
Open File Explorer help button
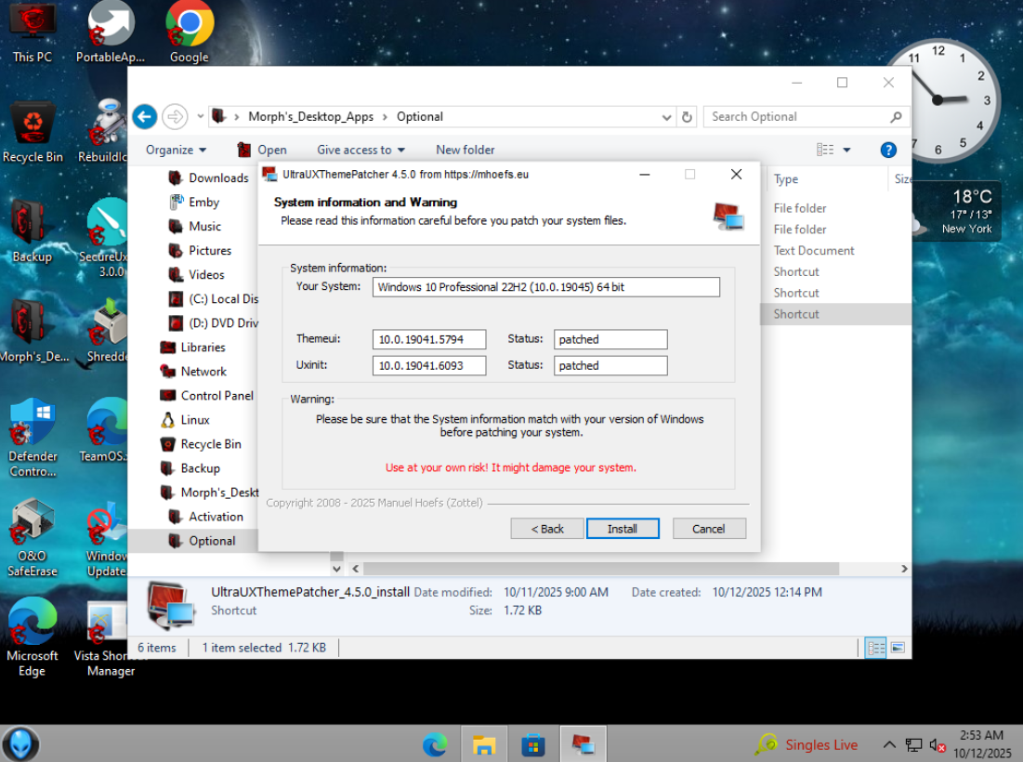click(x=888, y=150)
